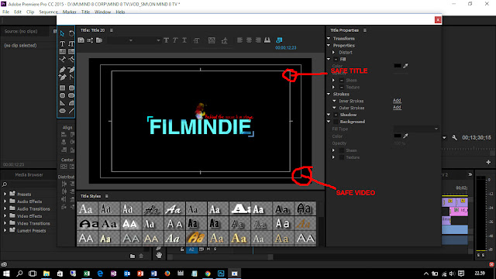The height and width of the screenshot is (279, 496).
Task: Add an Outer Stroke
Action: click(x=397, y=107)
